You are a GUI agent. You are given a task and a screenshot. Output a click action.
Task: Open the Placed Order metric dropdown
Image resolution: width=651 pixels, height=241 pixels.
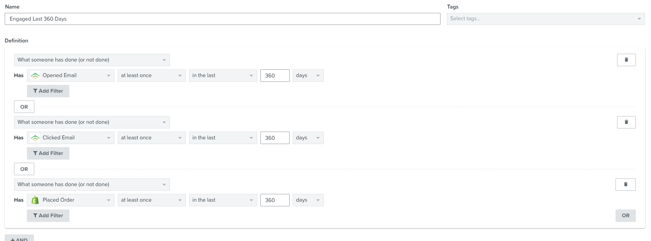click(x=71, y=200)
